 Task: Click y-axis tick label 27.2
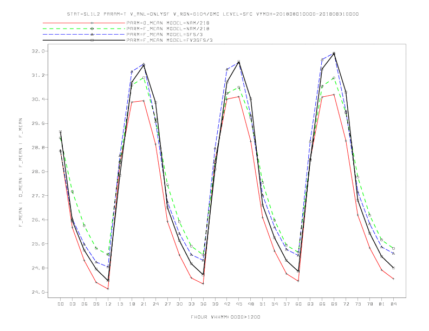pyautogui.click(x=38, y=196)
